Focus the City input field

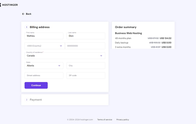[x=86, y=66]
